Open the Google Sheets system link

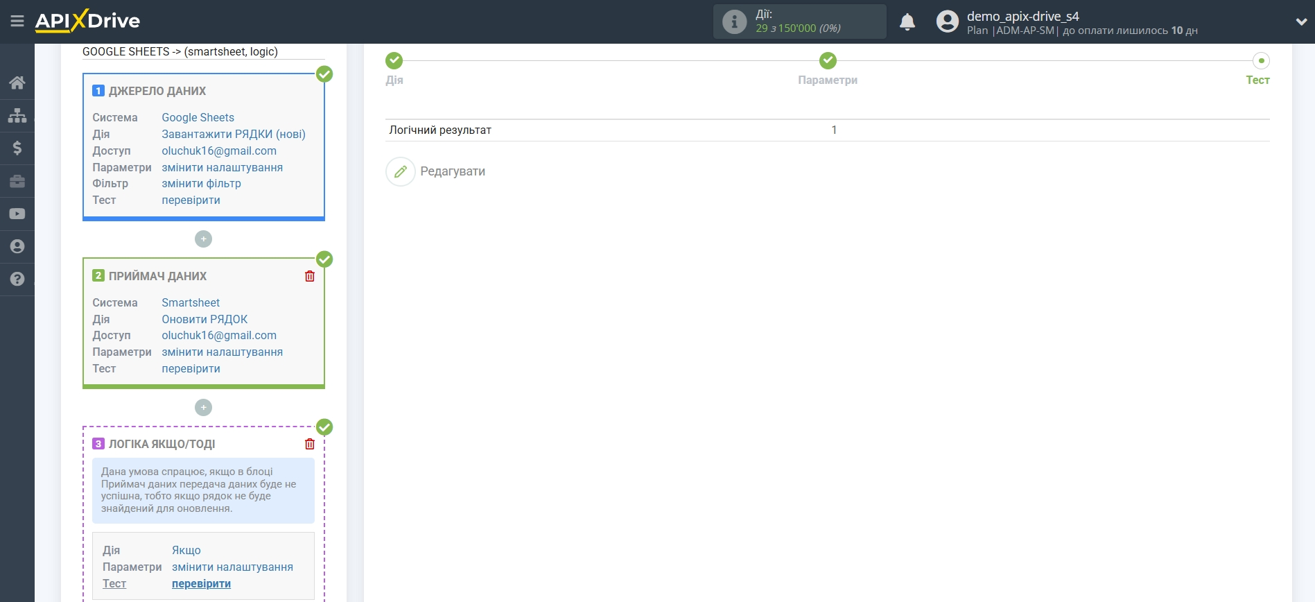tap(198, 117)
